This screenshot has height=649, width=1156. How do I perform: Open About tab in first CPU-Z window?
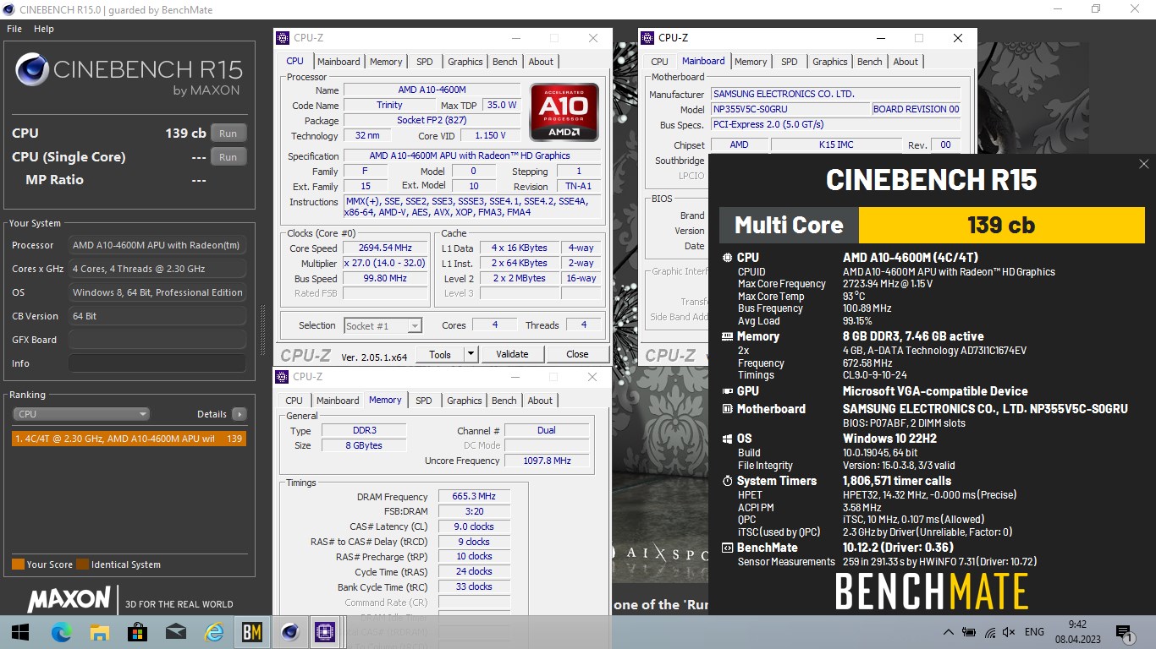pos(541,62)
